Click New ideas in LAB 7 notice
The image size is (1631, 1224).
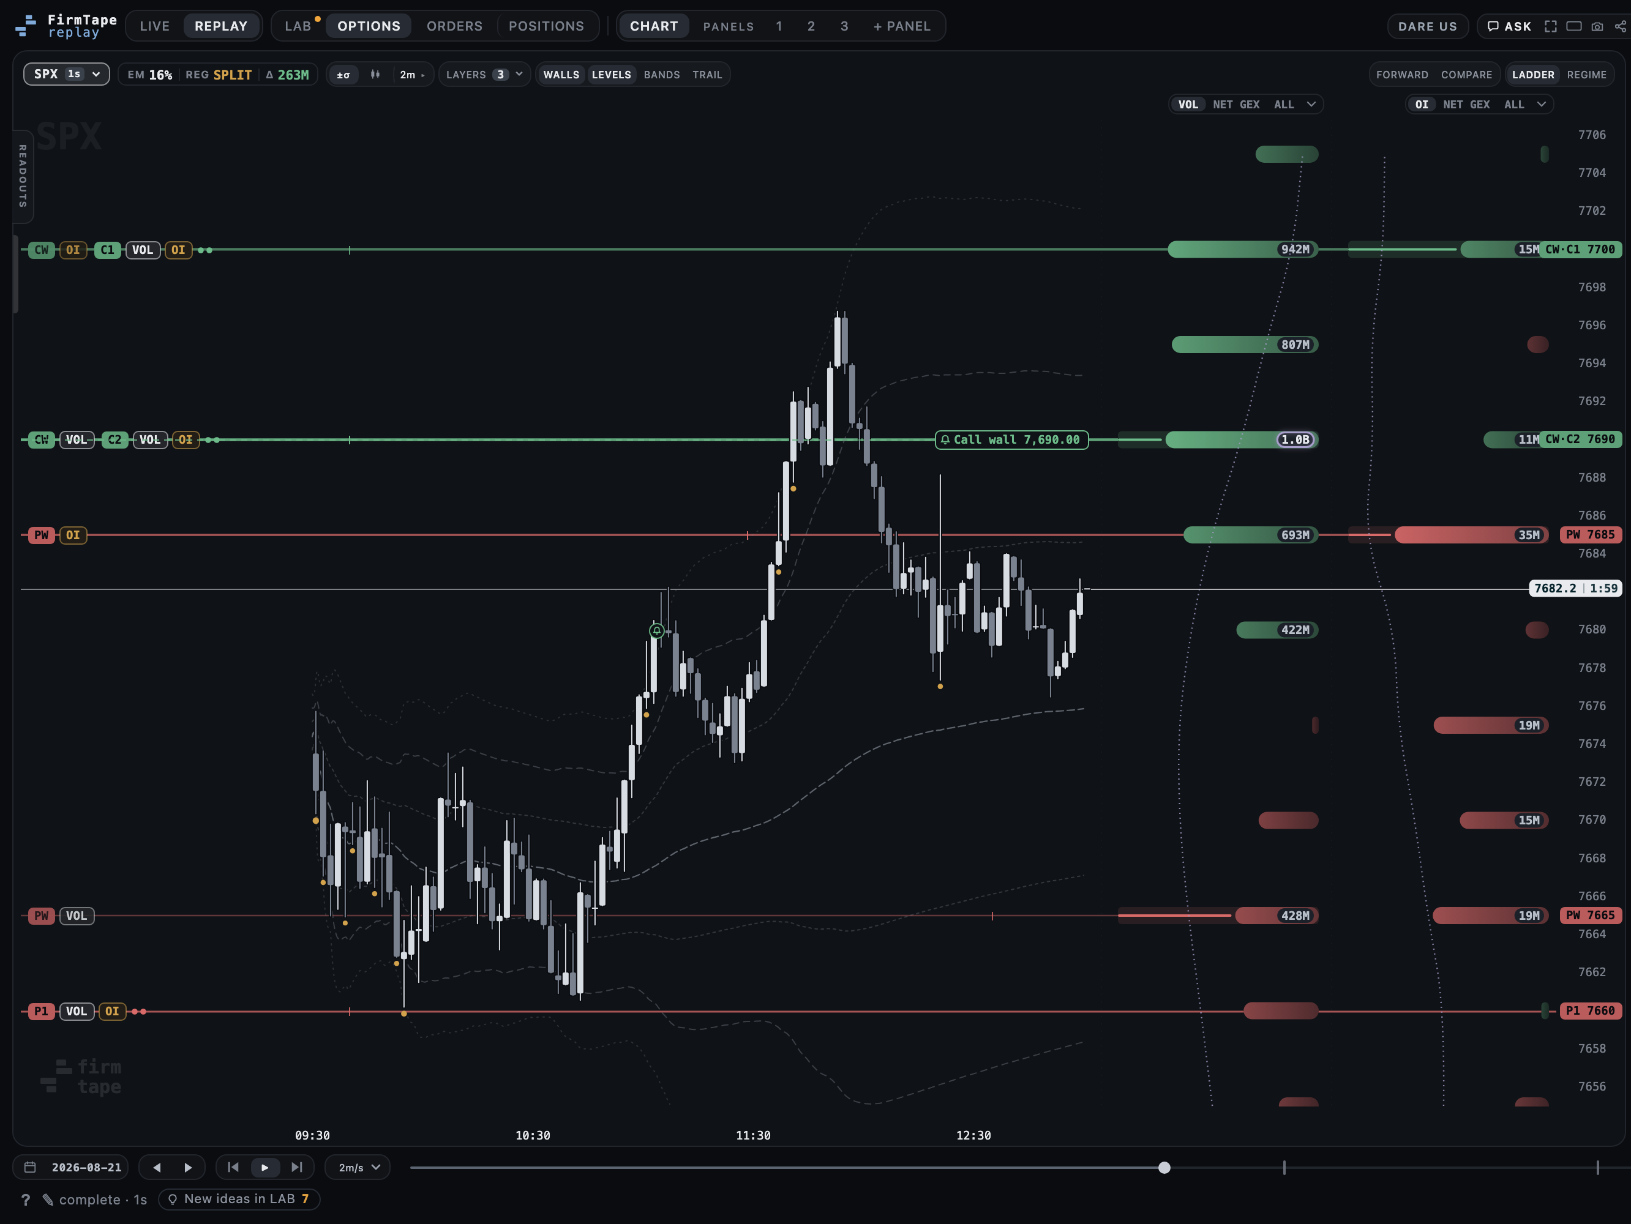[x=239, y=1199]
